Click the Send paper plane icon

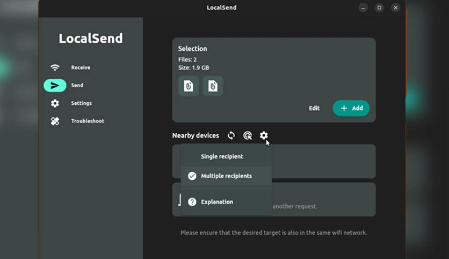(x=55, y=85)
